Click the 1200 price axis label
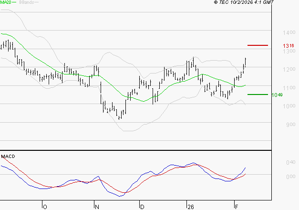The image size is (299, 210). (289, 69)
